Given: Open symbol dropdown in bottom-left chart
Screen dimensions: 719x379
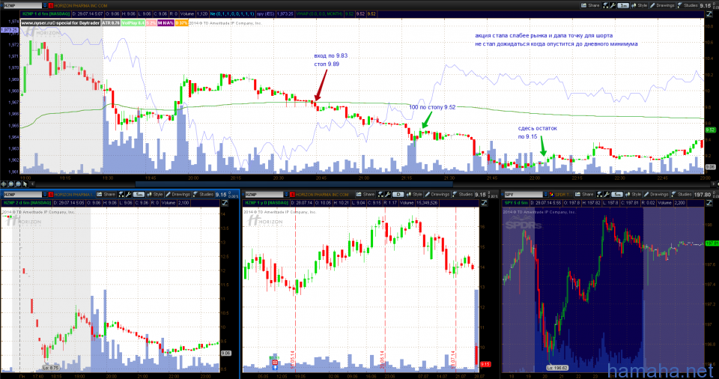Looking at the screenshot, I should coord(45,195).
